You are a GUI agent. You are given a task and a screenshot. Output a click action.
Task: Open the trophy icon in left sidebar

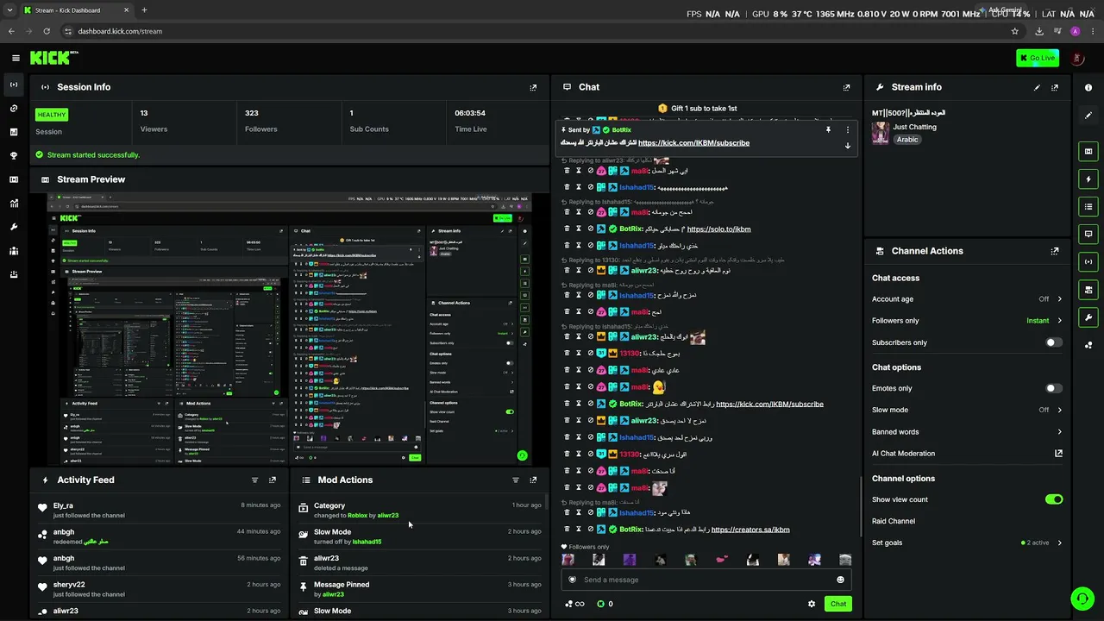pyautogui.click(x=14, y=156)
